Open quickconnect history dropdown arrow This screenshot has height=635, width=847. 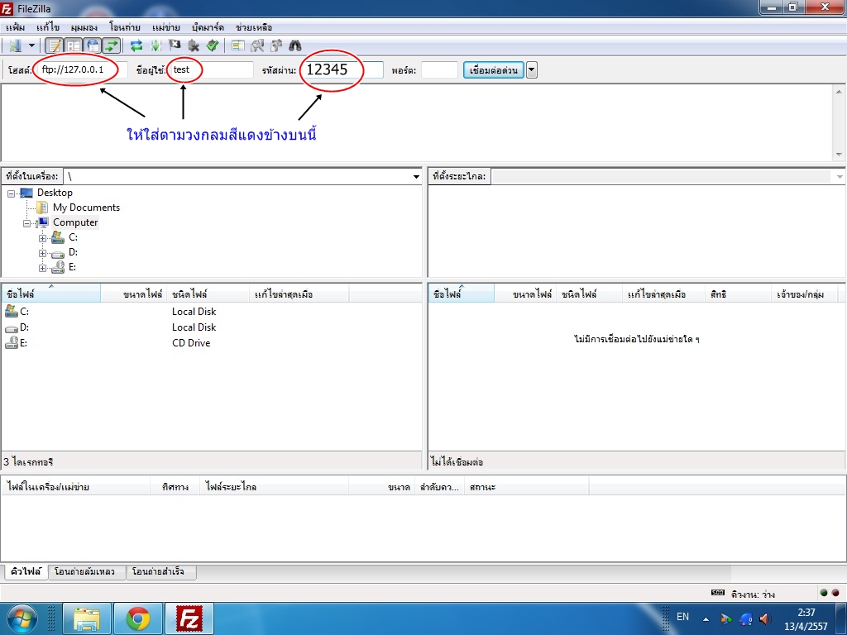(532, 70)
